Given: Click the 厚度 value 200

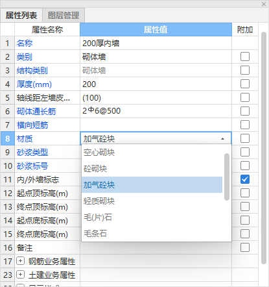Looking at the screenshot, I should click(156, 84).
